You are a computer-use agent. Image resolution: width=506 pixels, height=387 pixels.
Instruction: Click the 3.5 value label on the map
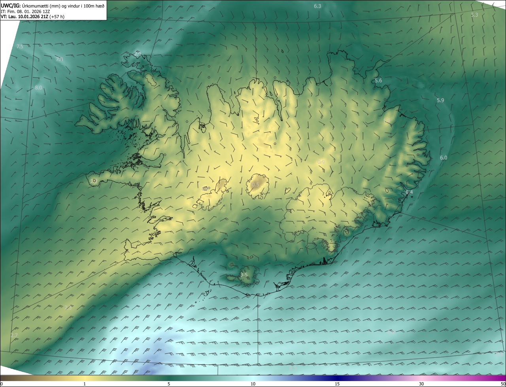tap(244, 275)
